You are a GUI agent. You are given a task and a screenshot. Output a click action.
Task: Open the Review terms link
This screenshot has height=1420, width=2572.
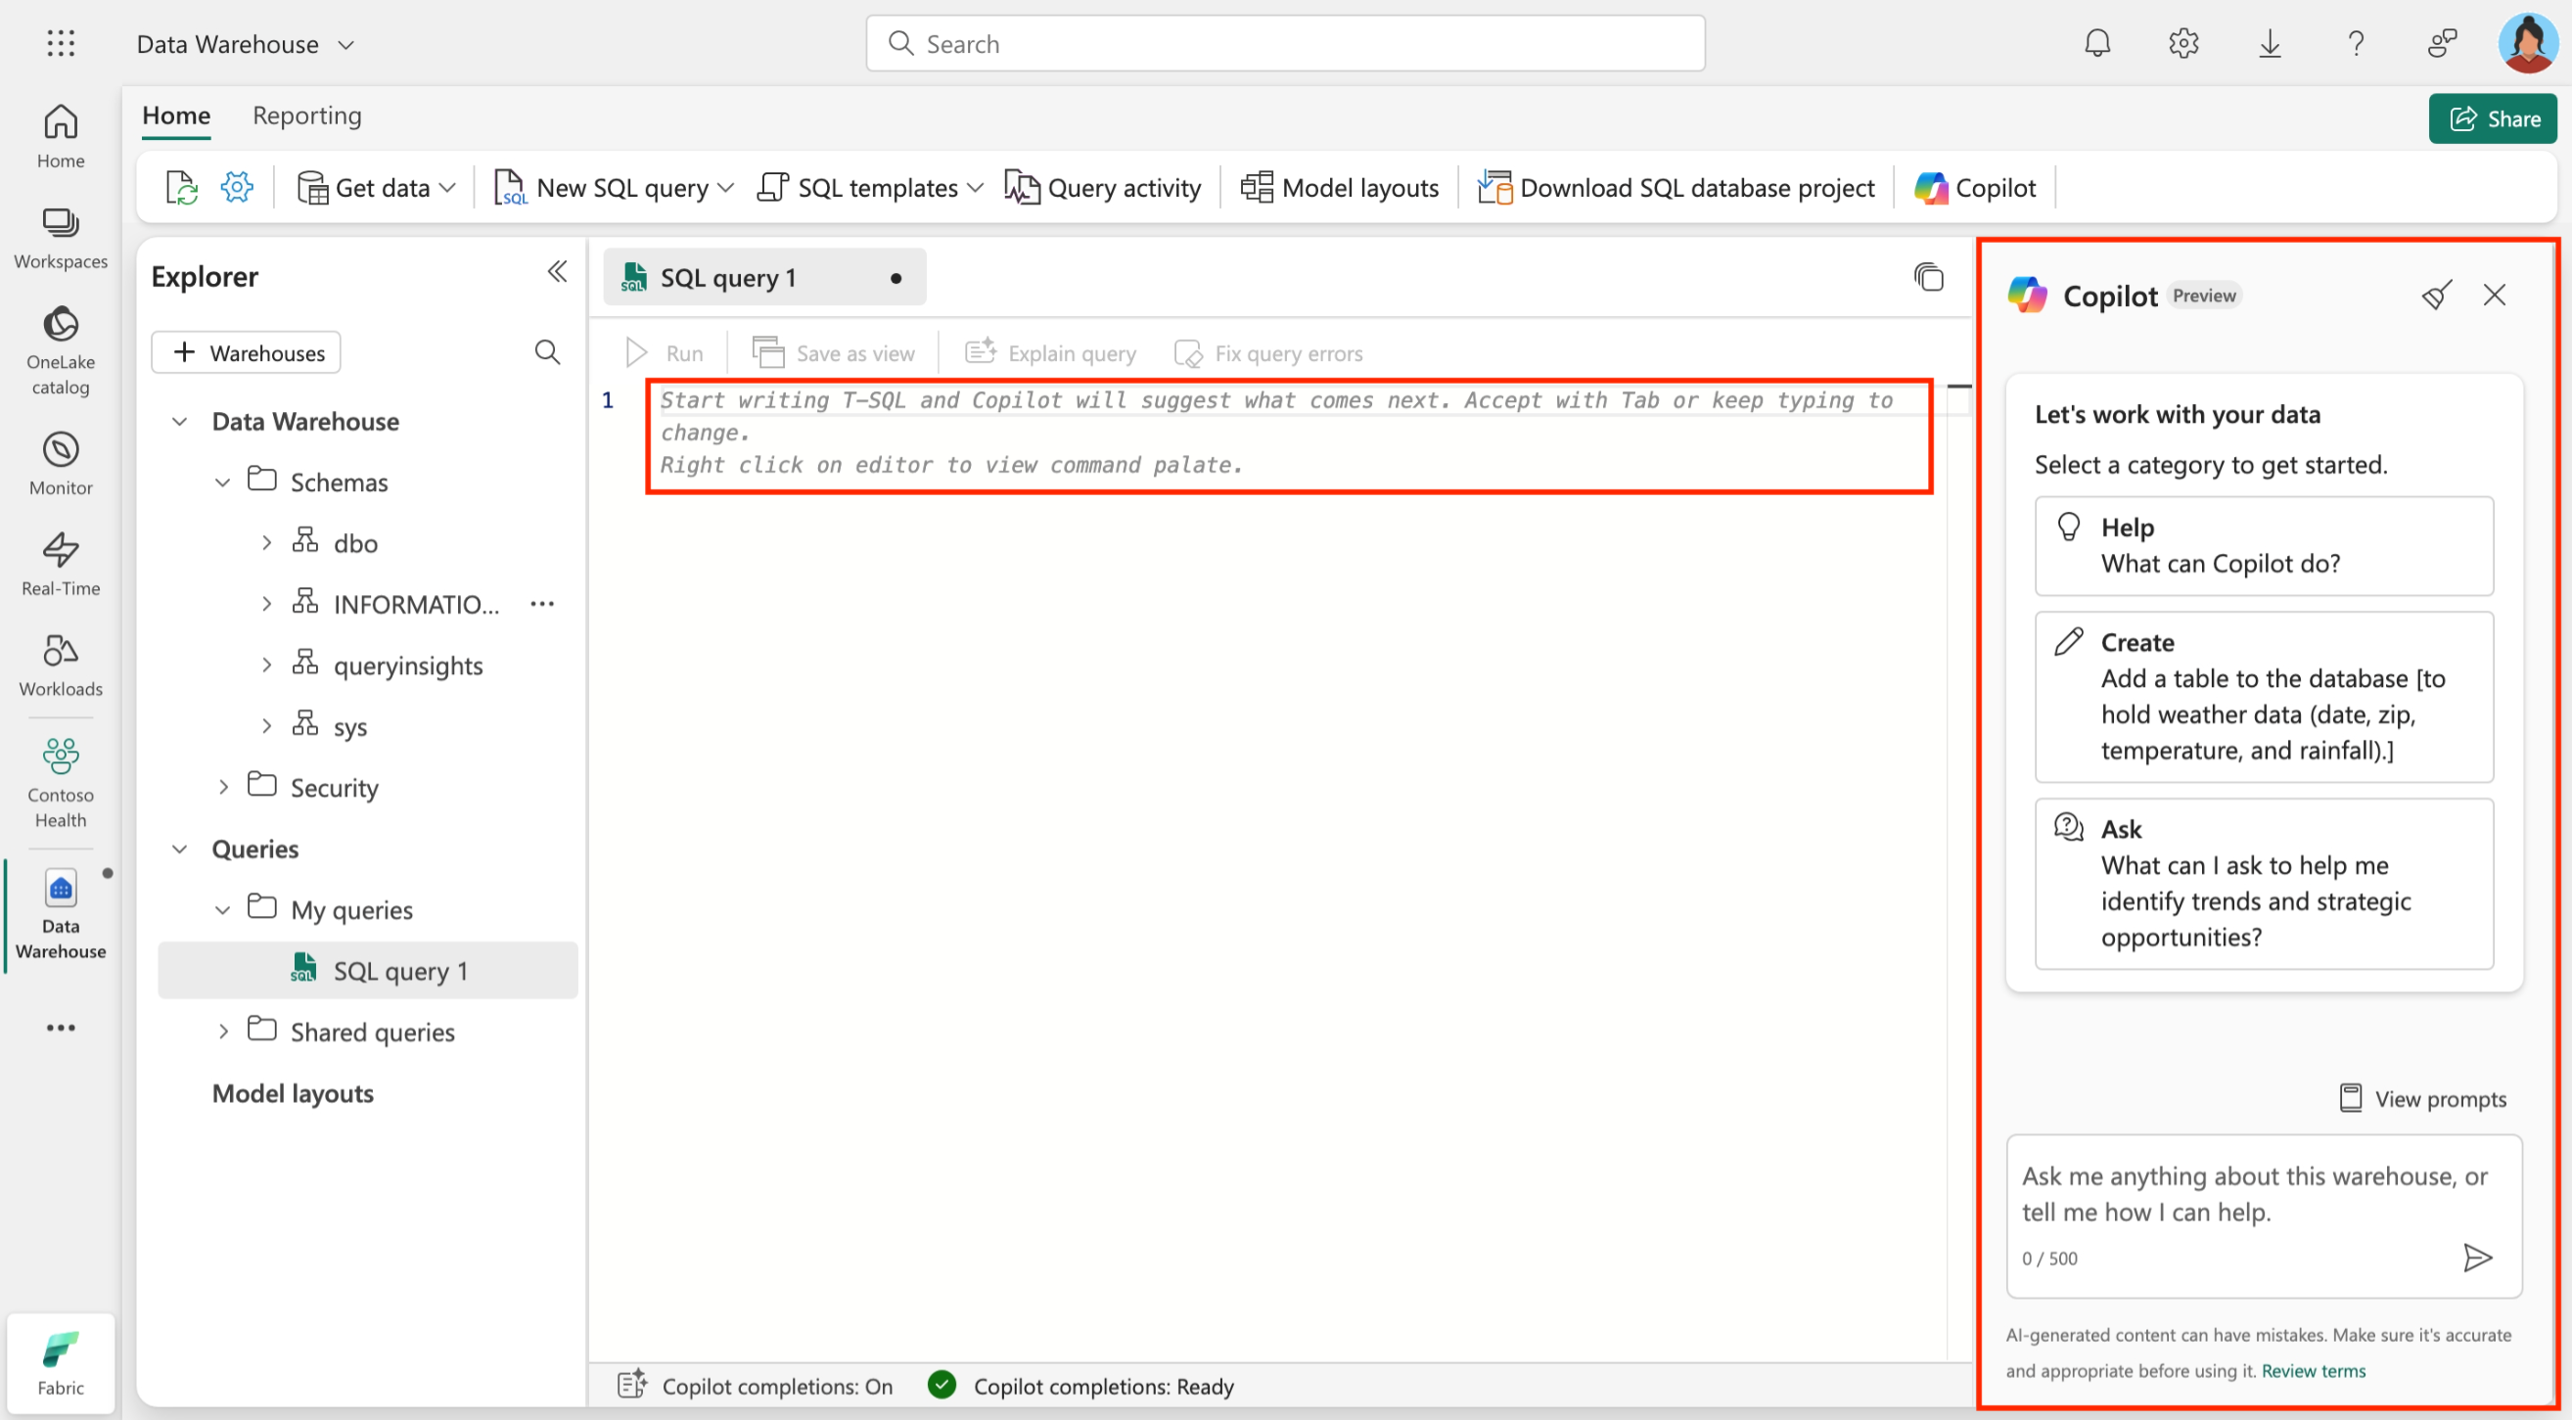tap(2313, 1371)
